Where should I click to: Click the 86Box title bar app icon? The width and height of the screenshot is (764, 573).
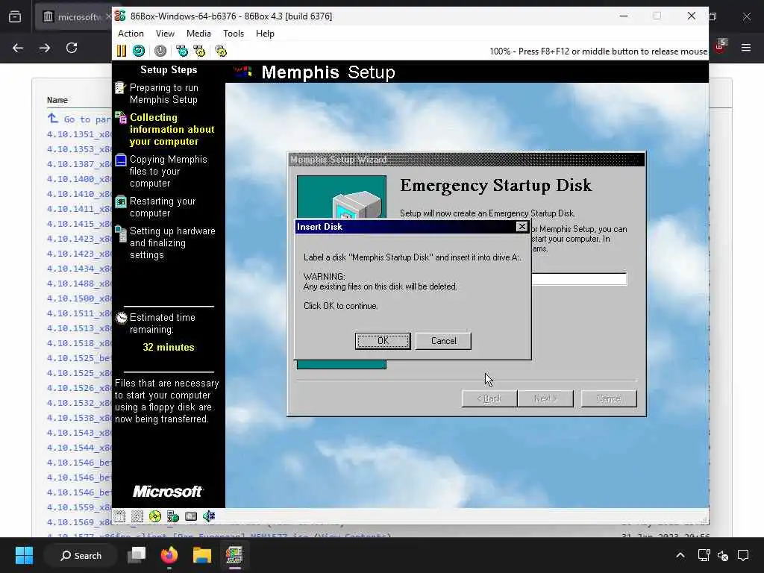[120, 16]
